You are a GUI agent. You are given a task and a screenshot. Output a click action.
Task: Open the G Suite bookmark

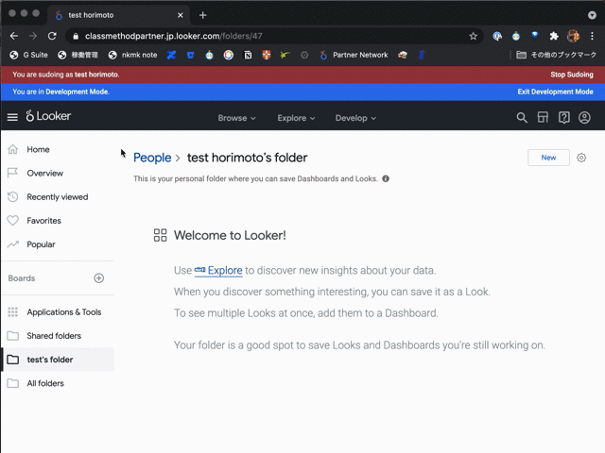click(28, 55)
